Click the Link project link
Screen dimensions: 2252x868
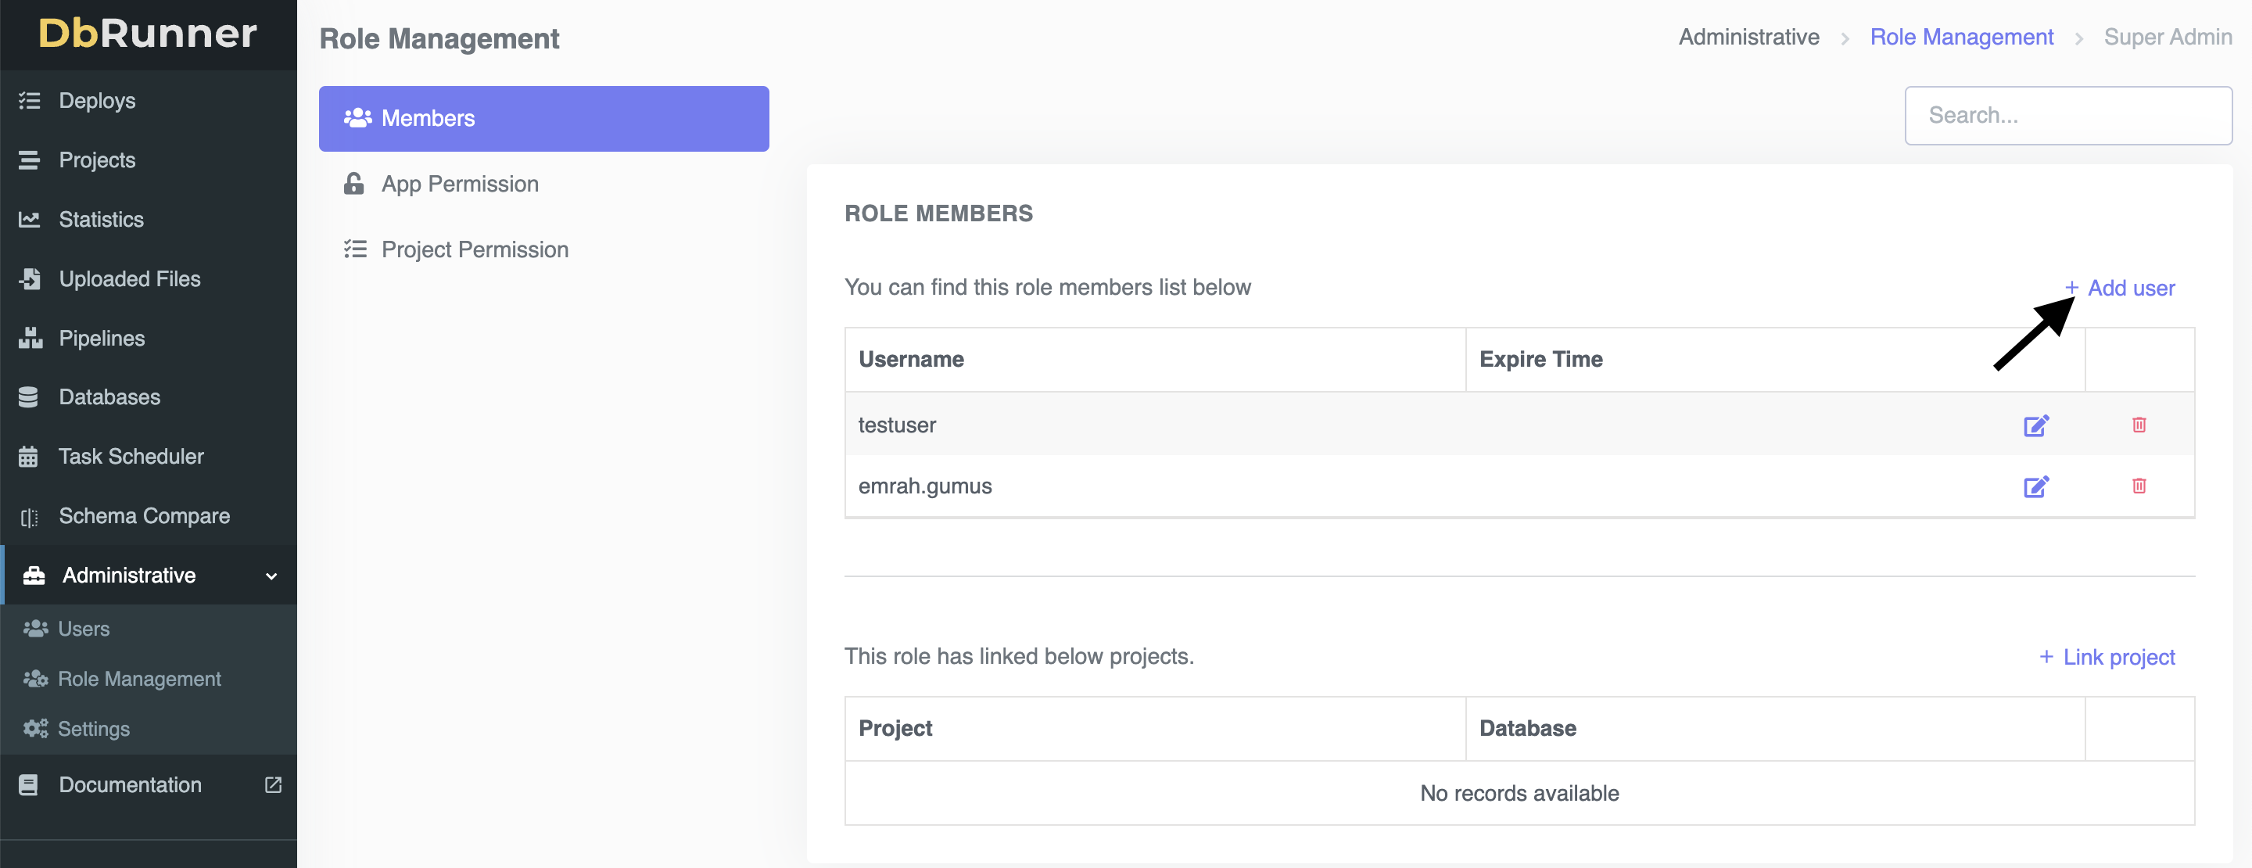[x=2107, y=656]
